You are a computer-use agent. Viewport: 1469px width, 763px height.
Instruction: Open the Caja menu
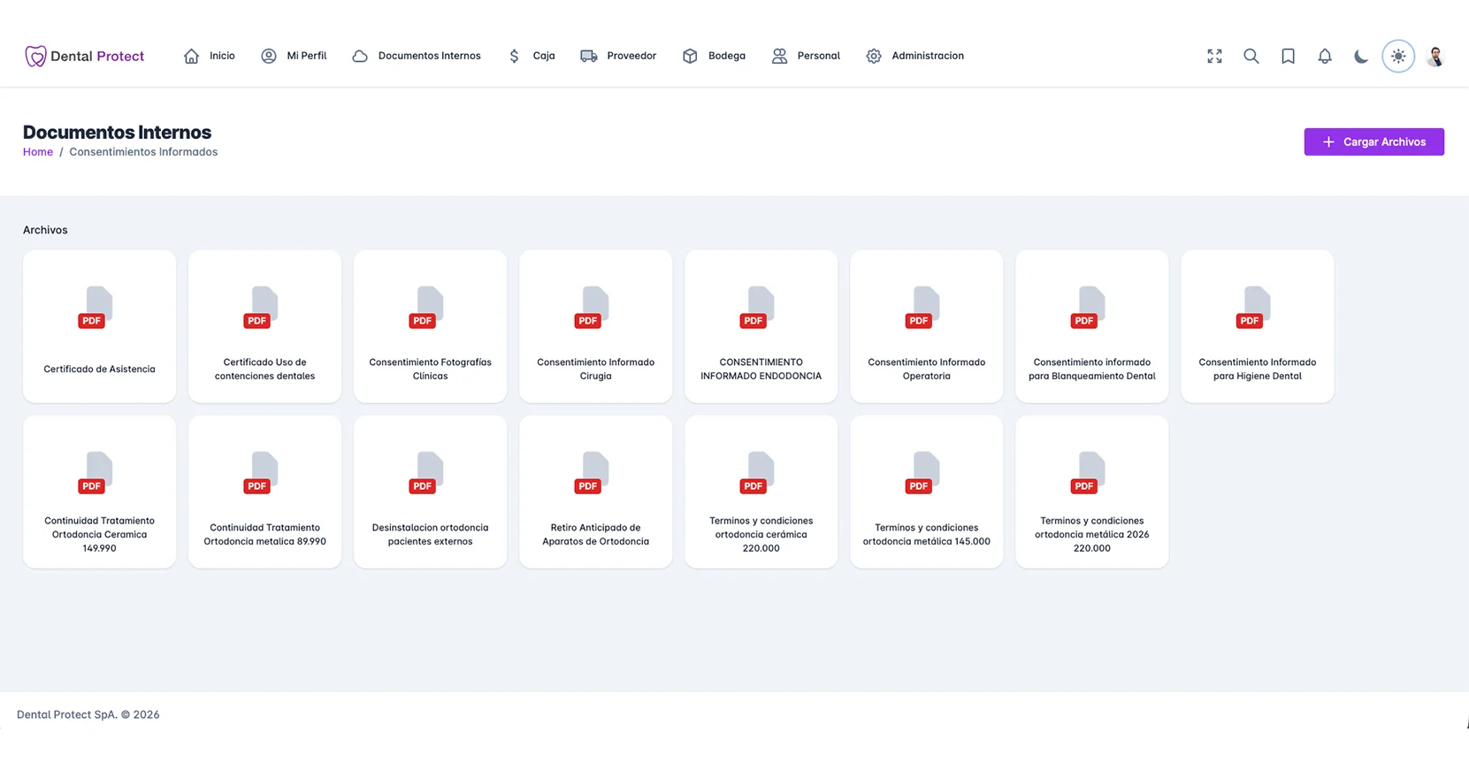pos(532,56)
